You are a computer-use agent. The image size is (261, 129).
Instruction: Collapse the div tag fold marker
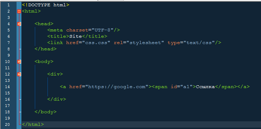[x=19, y=74]
